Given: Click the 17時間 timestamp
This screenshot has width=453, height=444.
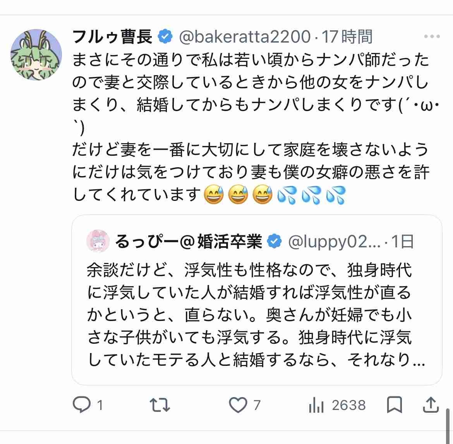Looking at the screenshot, I should [x=348, y=37].
